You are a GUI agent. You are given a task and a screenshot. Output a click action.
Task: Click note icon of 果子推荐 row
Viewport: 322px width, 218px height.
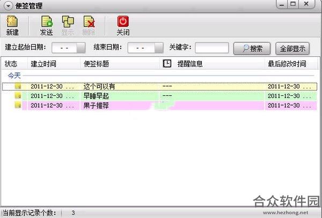[x=18, y=105]
